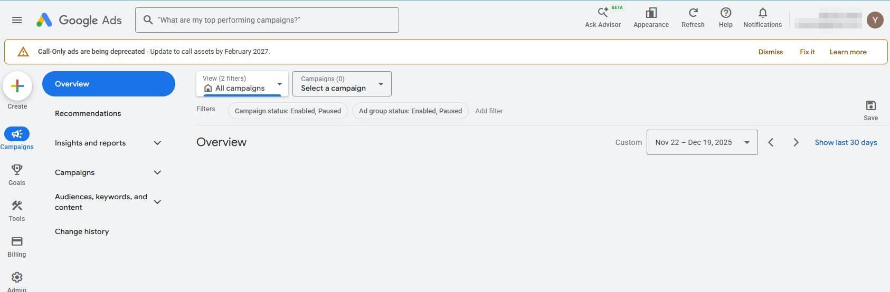Open Recommendations page

point(88,113)
